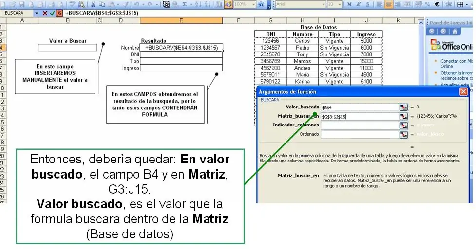Click the vertical scrollbar up arrow
Image resolution: width=476 pixels, height=250 pixels.
[421, 23]
